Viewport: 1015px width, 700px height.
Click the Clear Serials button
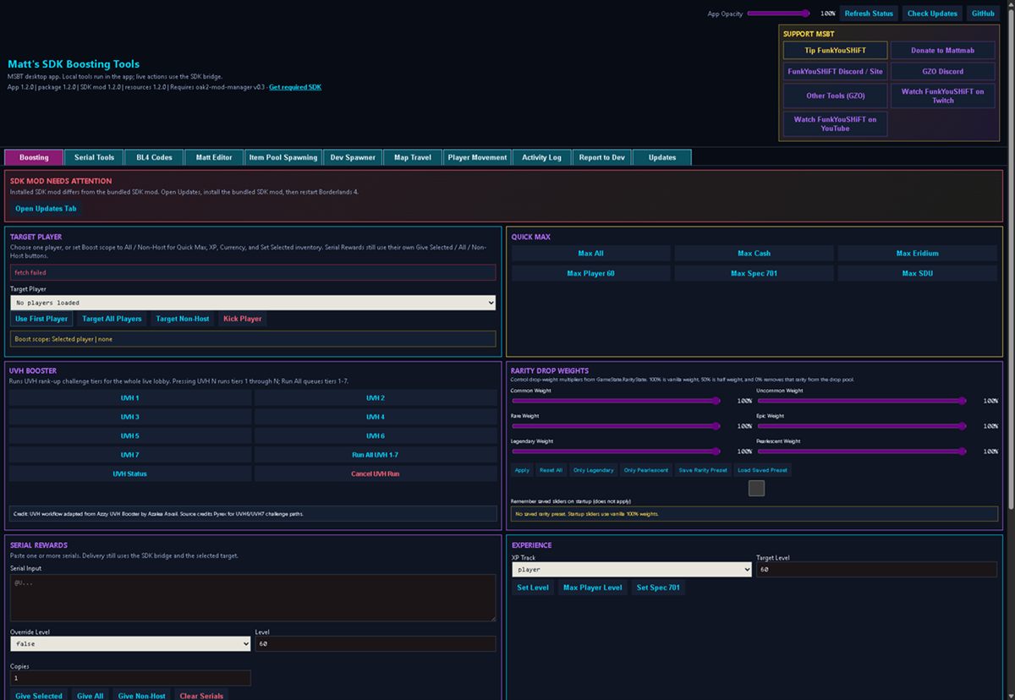(x=201, y=695)
